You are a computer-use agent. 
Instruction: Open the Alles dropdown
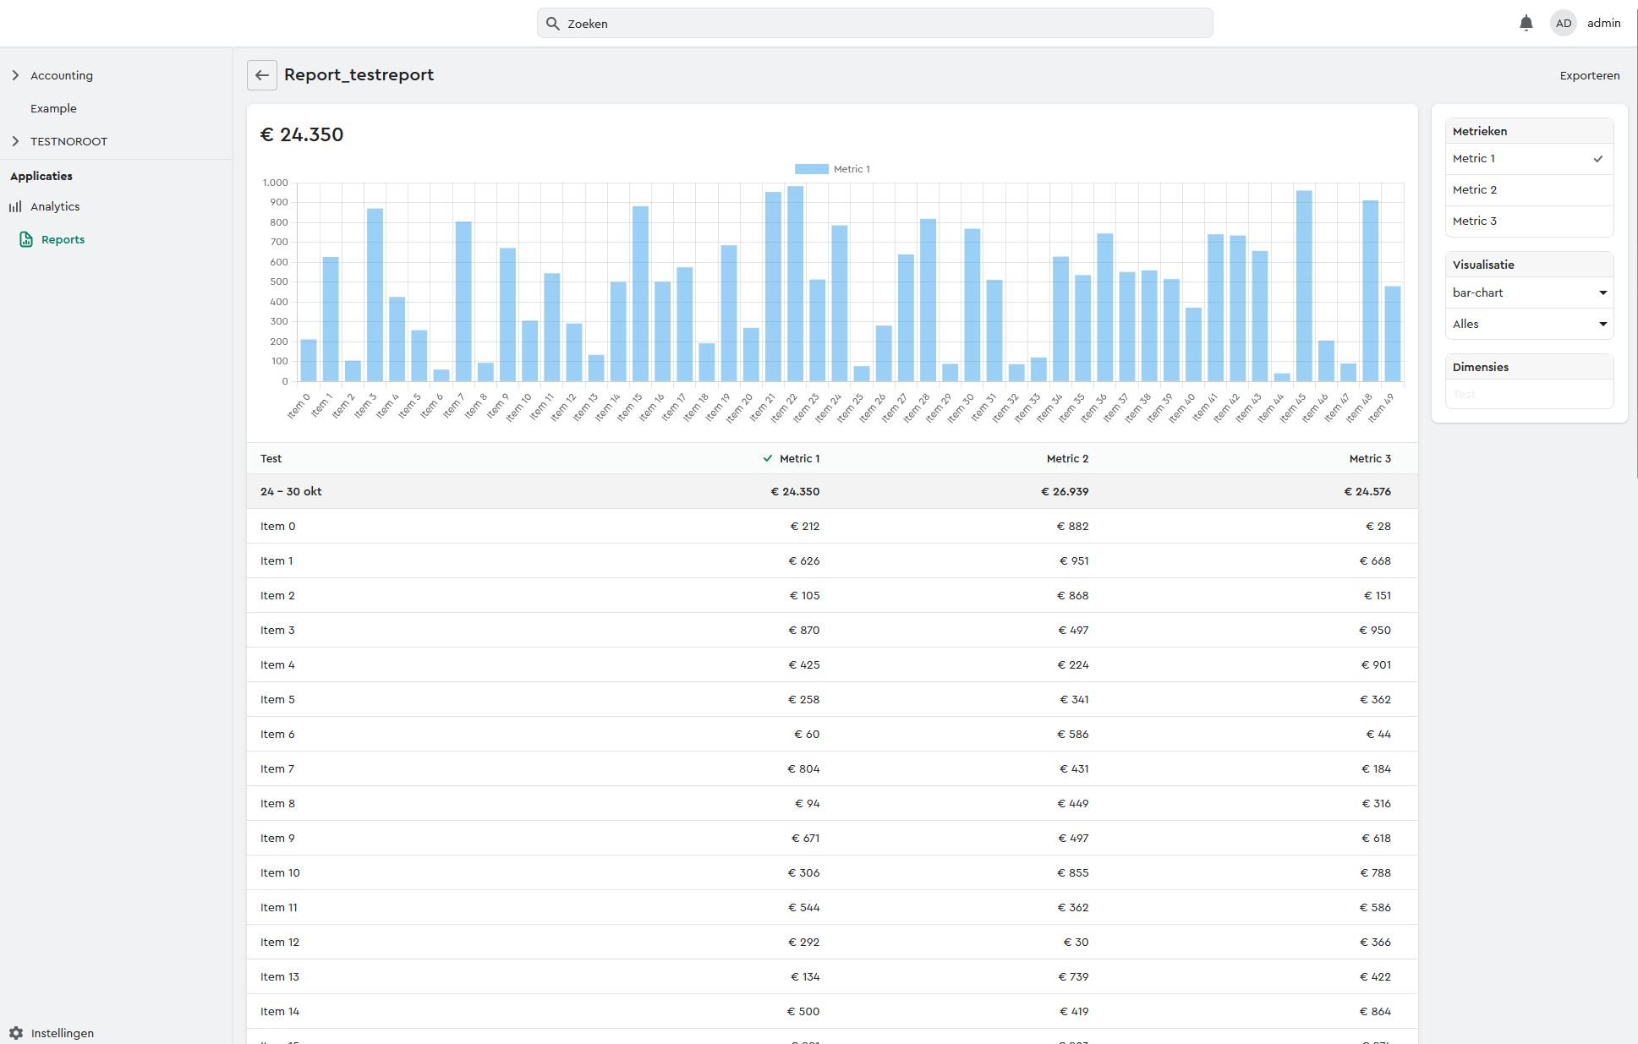coord(1529,324)
